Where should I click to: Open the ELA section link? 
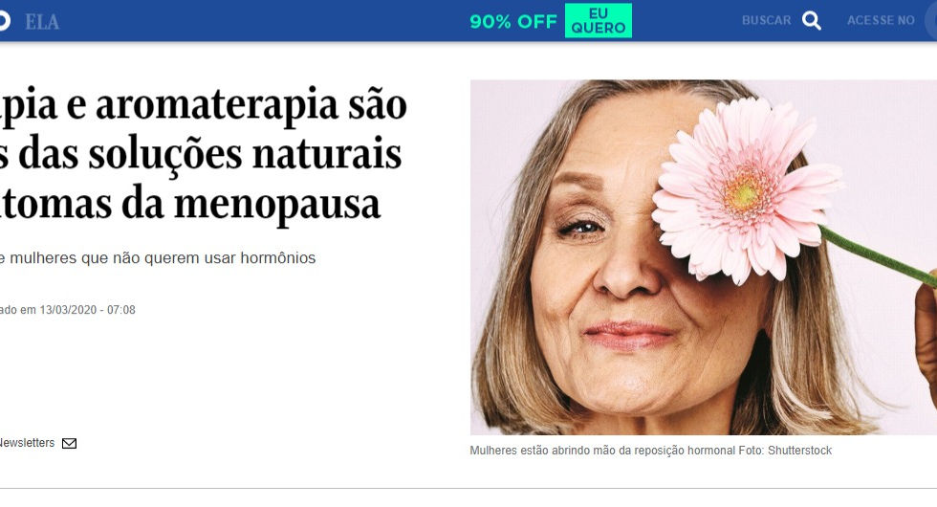click(42, 22)
